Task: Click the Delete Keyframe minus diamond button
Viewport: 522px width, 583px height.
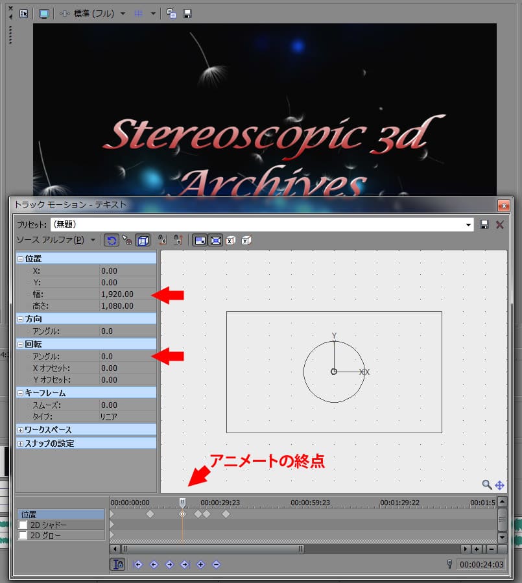Action: pyautogui.click(x=216, y=564)
